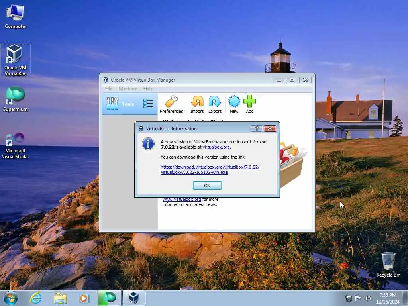Image resolution: width=408 pixels, height=306 pixels.
Task: Click the Export appliance icon
Action: [215, 104]
